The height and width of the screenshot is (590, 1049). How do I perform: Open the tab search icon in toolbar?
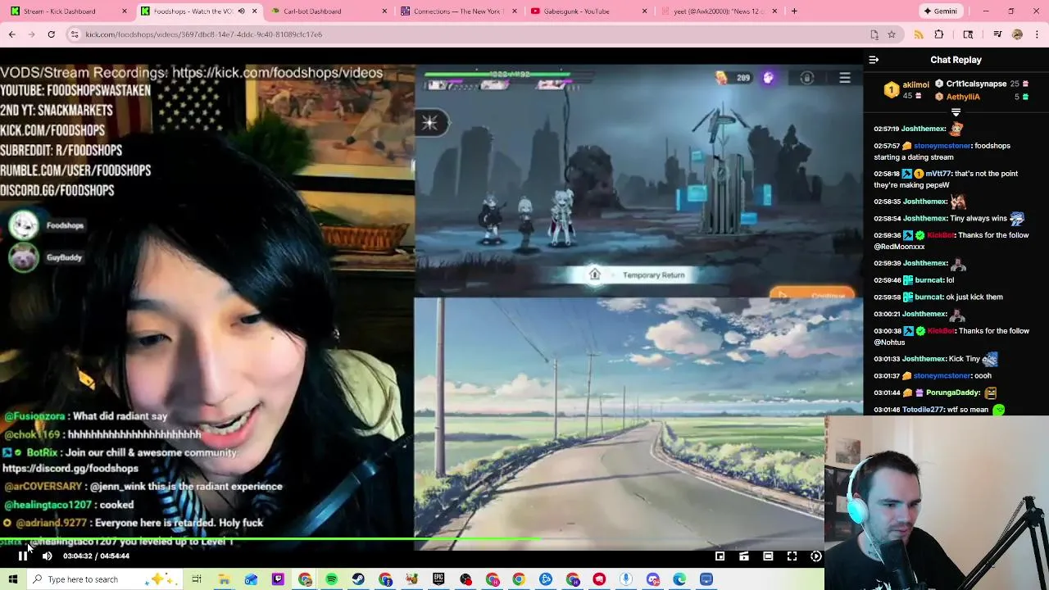[968, 34]
